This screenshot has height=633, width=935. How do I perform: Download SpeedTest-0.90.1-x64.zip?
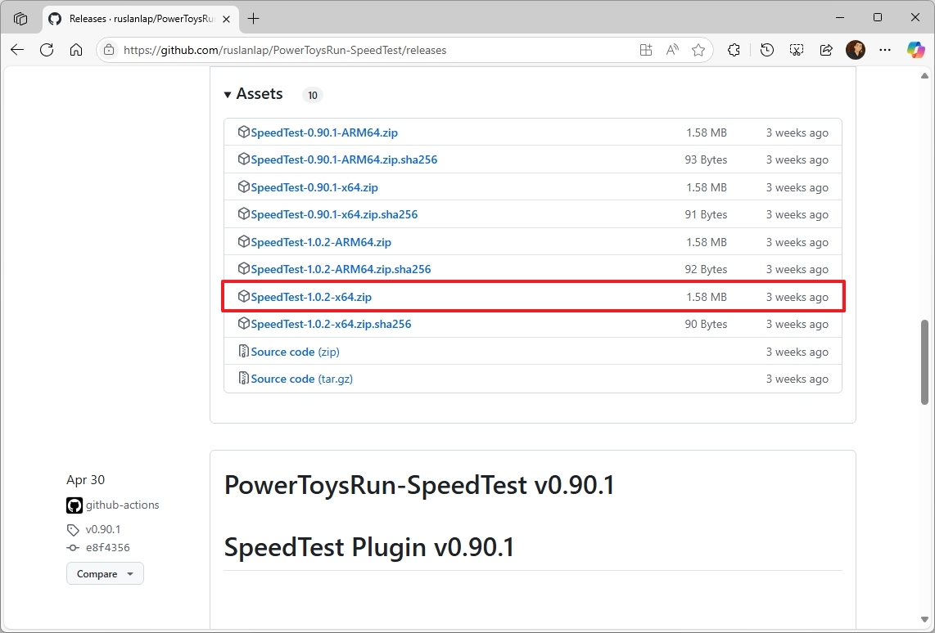[x=314, y=187]
